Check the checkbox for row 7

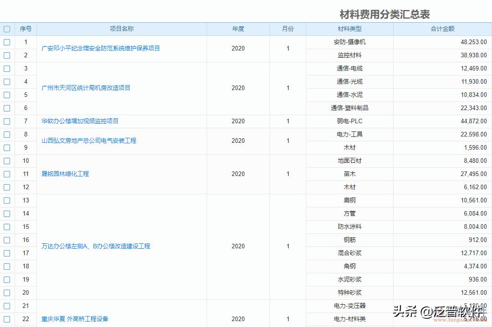7,121
